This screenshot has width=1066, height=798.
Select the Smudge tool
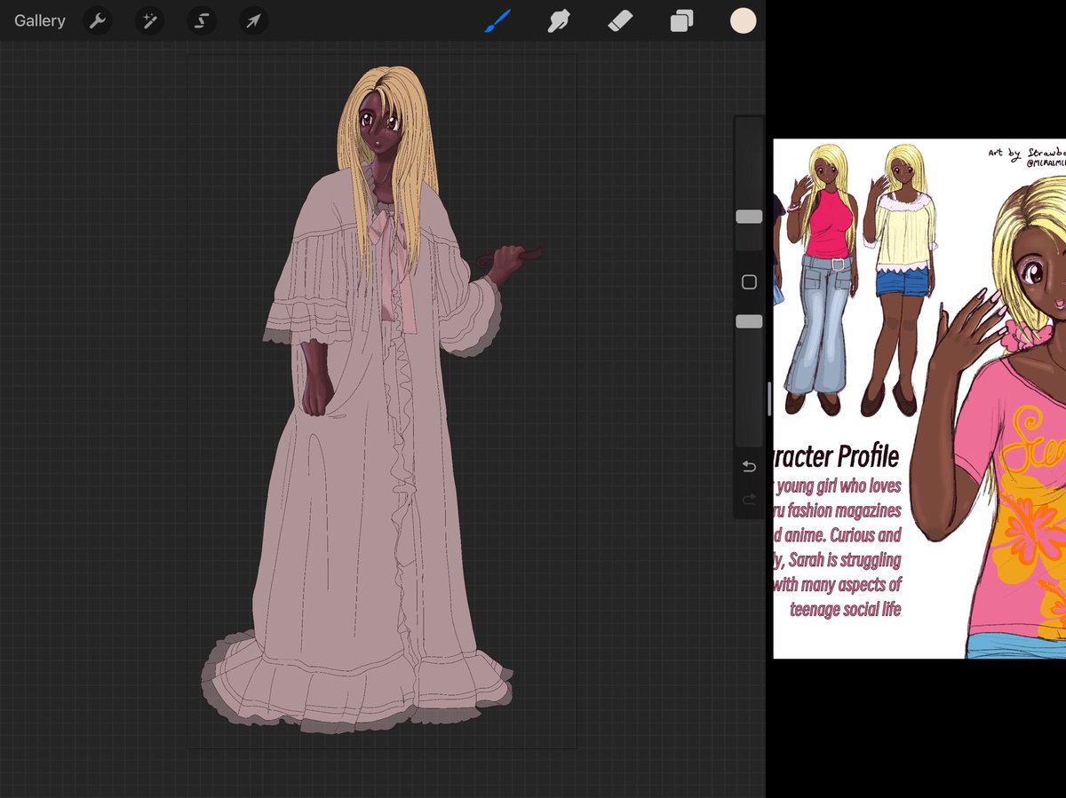[559, 20]
